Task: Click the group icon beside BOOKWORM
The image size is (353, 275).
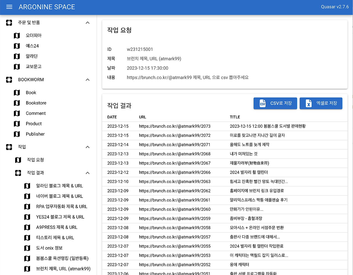Action: [x=9, y=80]
